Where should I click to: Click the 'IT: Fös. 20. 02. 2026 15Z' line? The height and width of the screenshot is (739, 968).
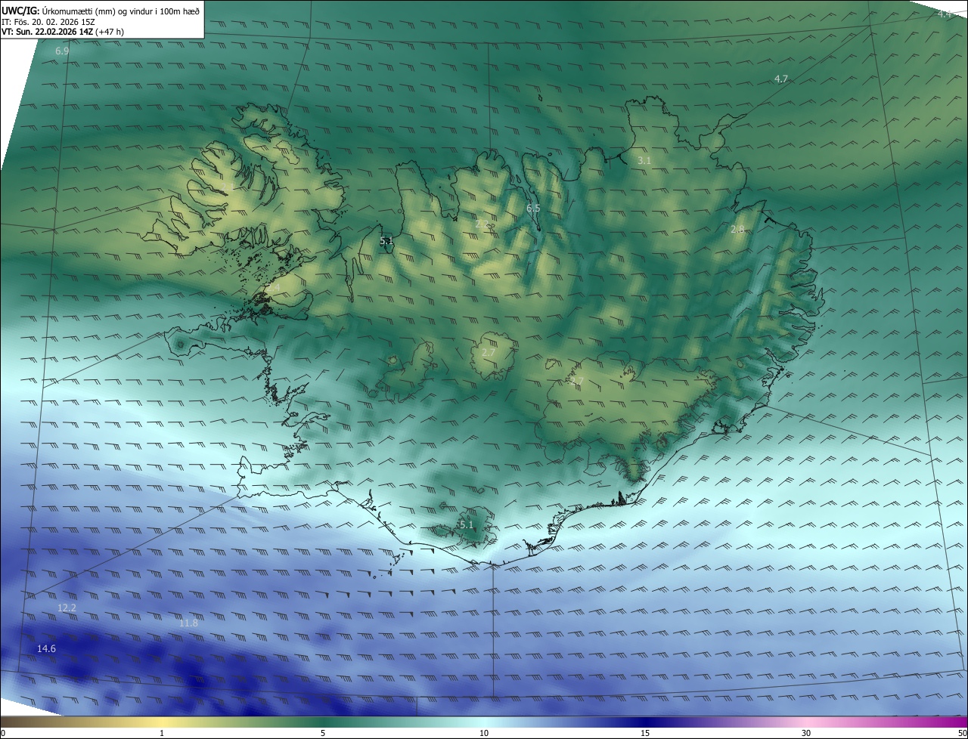[x=50, y=22]
